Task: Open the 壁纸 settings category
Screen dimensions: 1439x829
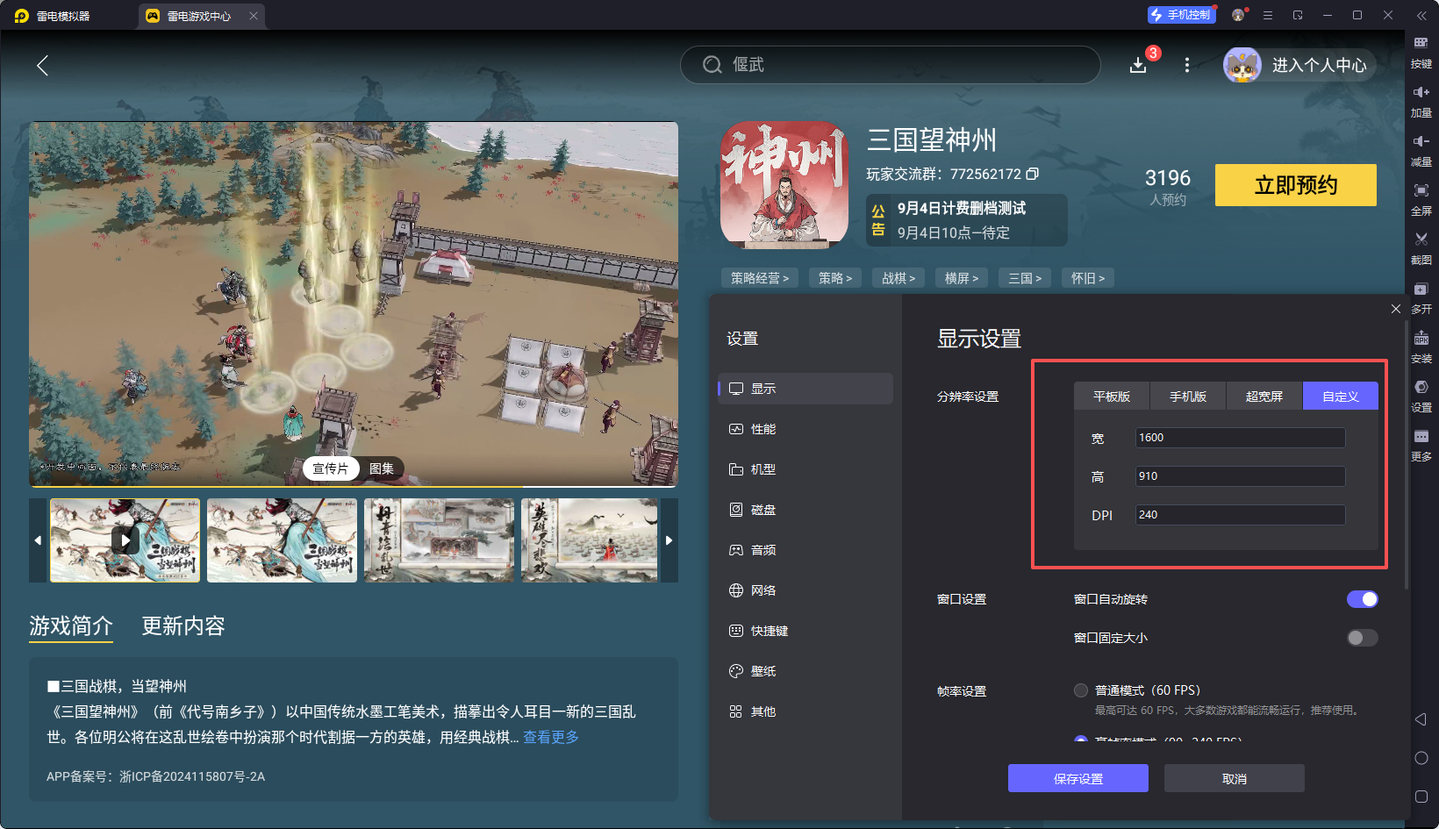Action: (805, 671)
